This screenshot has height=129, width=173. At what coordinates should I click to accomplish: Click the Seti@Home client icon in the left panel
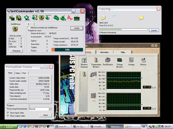[15, 29]
